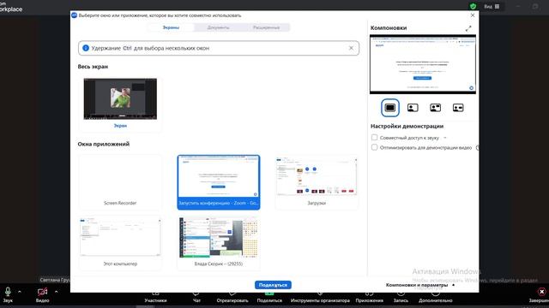Open video options arrow next to Видео
Screen dimensions: 549x308
(x=56, y=291)
